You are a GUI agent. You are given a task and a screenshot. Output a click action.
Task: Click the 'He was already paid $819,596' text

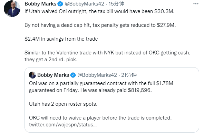point(116,90)
